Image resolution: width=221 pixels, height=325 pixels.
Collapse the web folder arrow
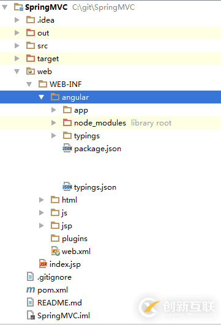pos(17,72)
